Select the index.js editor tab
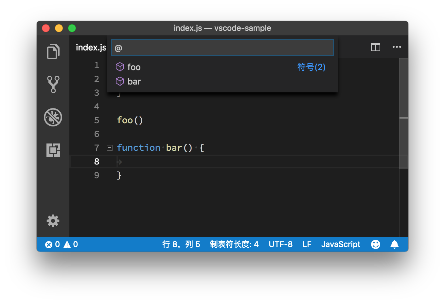Screen dimensions: 445x304 coord(91,47)
